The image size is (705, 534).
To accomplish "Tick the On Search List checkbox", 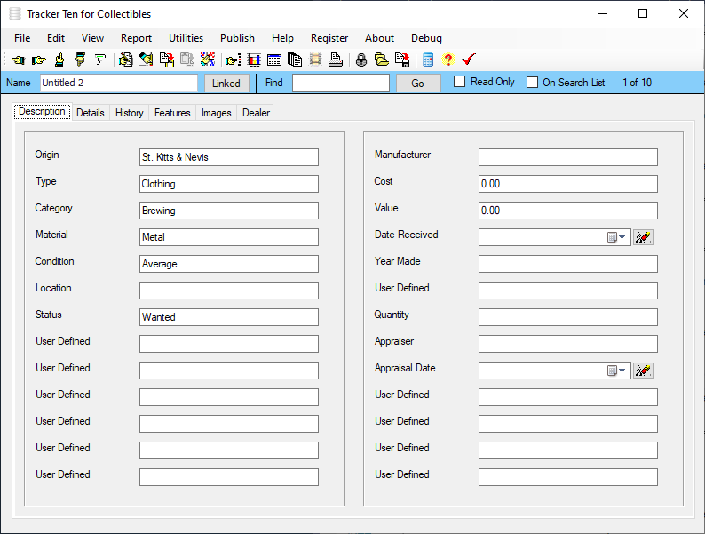I will pyautogui.click(x=532, y=83).
